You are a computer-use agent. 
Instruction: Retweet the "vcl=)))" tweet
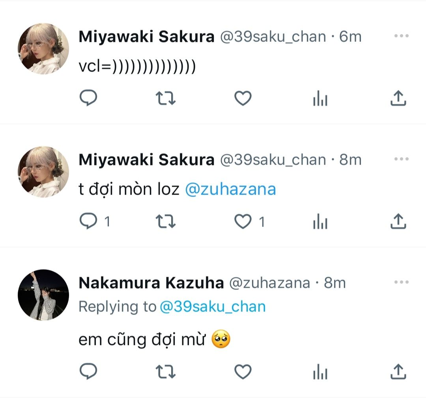[166, 98]
